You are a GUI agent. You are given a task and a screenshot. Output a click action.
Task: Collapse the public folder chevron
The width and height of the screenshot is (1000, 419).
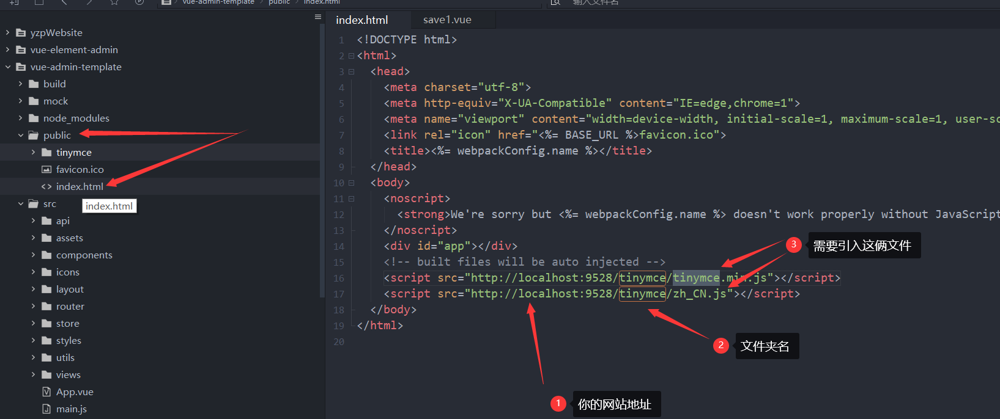tap(20, 135)
